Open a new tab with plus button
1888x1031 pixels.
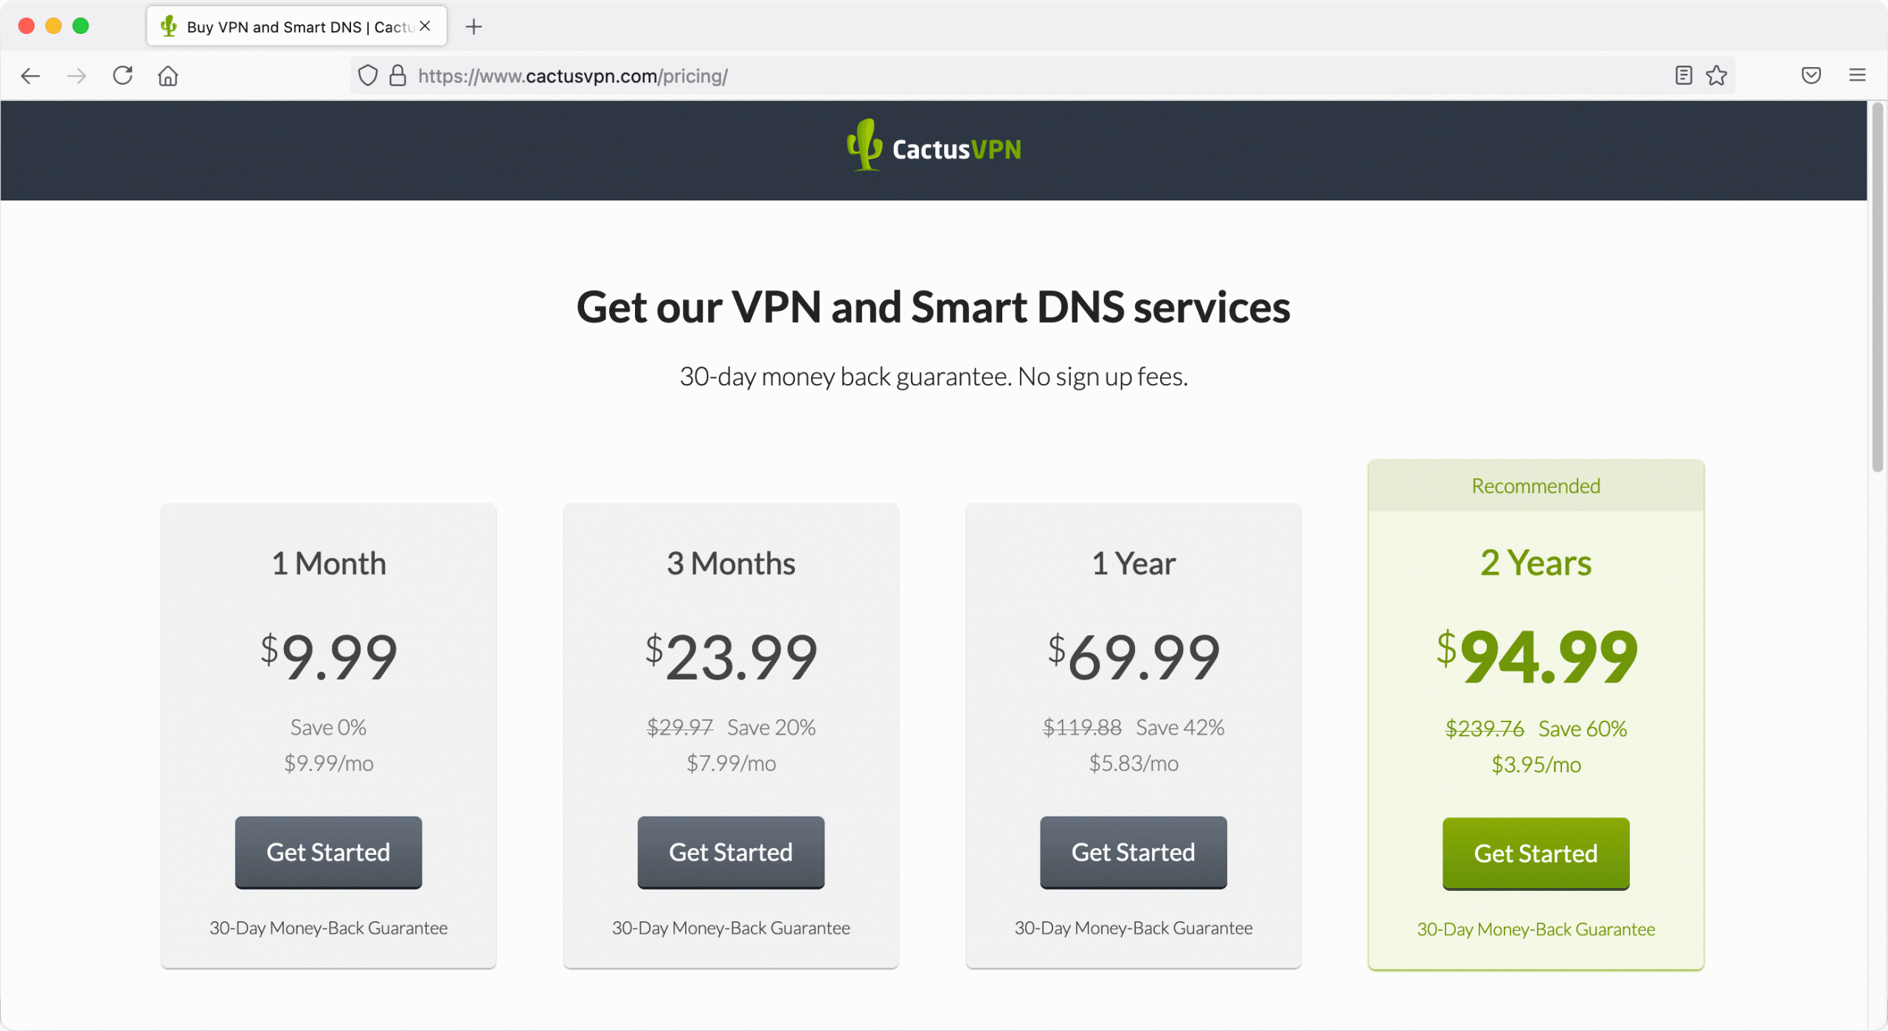474,27
